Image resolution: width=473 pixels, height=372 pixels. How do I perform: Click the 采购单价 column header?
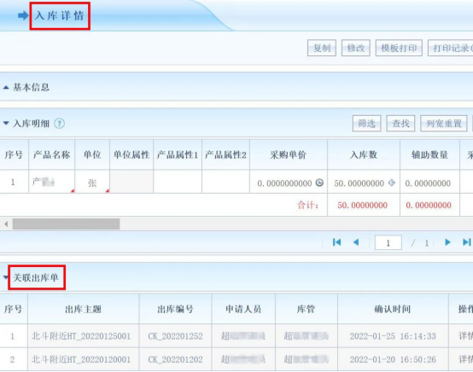point(289,154)
